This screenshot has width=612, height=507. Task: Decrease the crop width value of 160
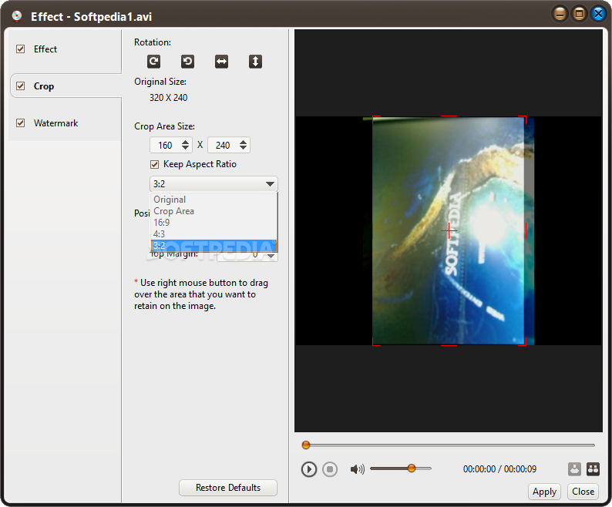click(186, 148)
